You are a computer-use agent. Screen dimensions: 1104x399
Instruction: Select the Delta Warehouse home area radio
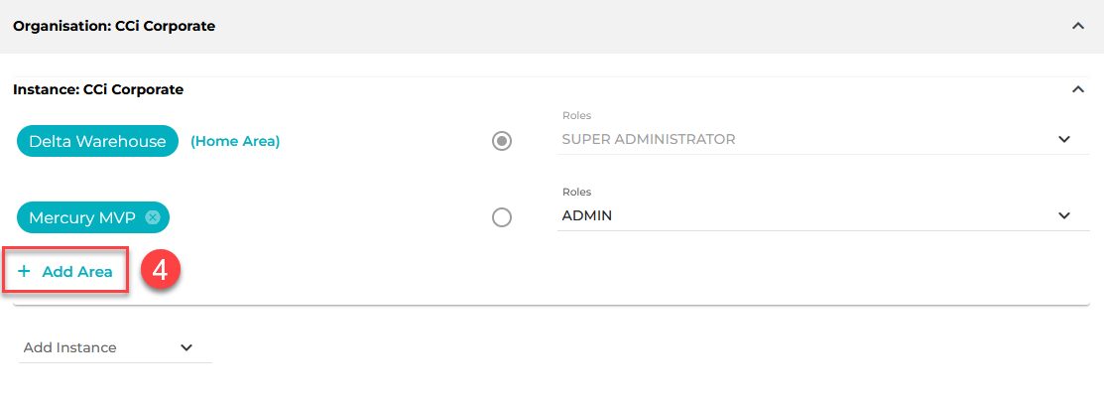pos(501,141)
